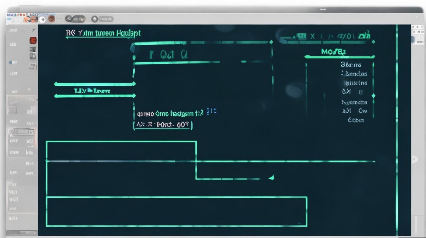Click the triangle arrow at end of stepped line
This screenshot has height=238, width=426.
point(271,177)
